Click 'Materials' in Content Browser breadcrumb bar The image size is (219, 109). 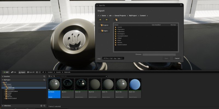67,72
